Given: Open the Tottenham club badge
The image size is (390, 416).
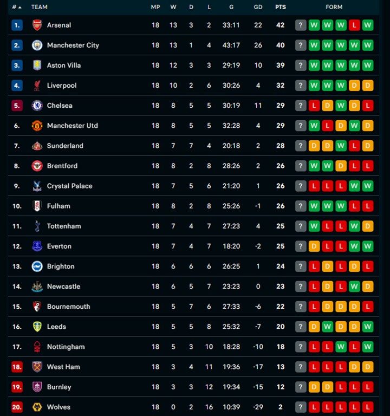Looking at the screenshot, I should (37, 226).
